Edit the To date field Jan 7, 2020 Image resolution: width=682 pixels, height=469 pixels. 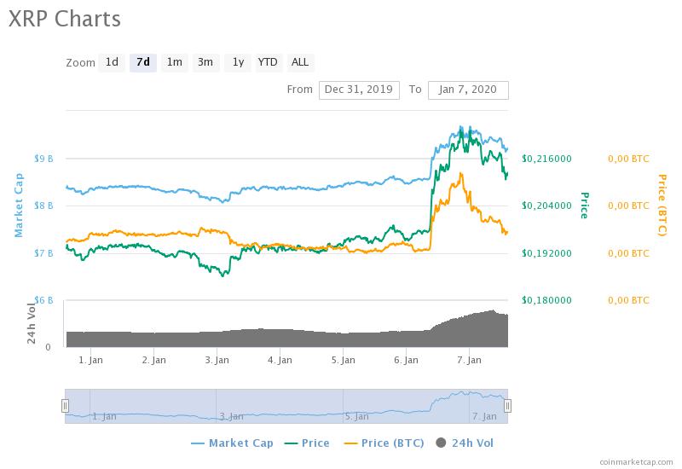coord(468,90)
